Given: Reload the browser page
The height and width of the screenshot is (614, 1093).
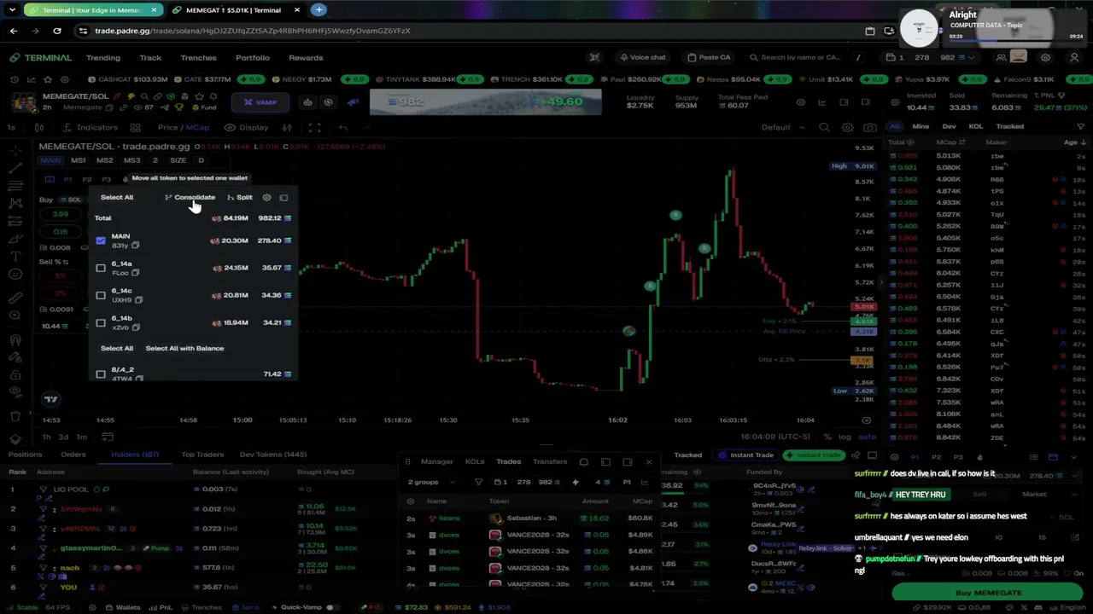Looking at the screenshot, I should click(x=56, y=31).
